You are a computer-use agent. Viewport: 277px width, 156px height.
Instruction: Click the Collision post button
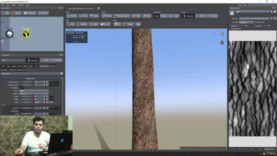point(129,24)
